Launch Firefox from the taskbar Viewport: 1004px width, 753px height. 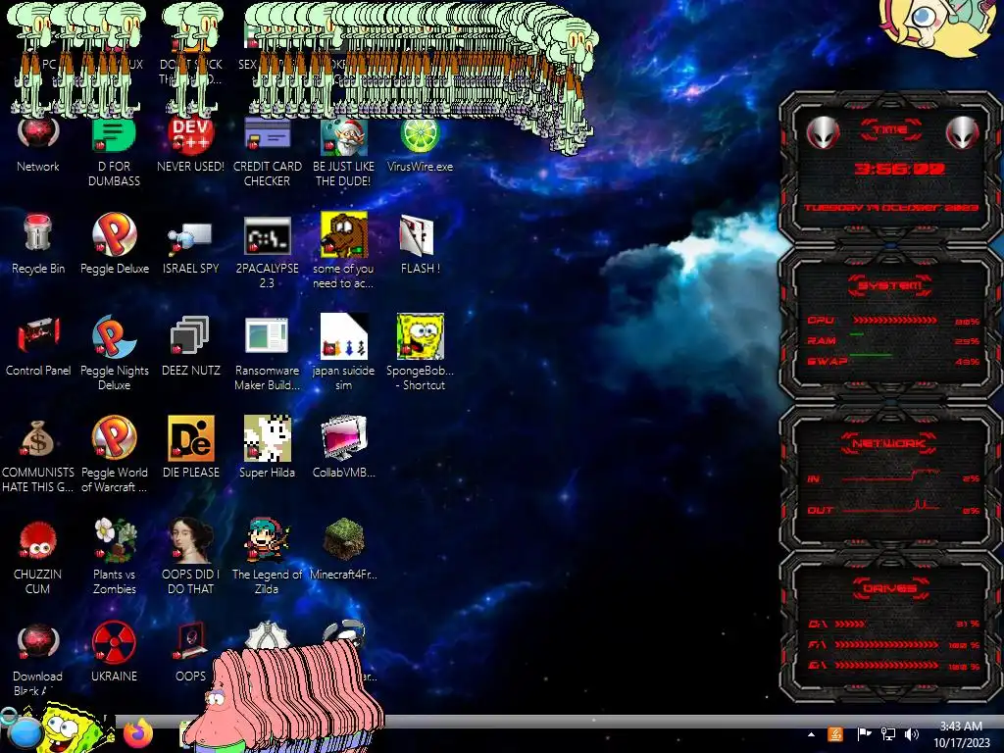[138, 733]
